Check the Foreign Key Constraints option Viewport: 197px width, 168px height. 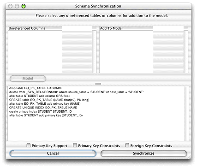pos(127,145)
